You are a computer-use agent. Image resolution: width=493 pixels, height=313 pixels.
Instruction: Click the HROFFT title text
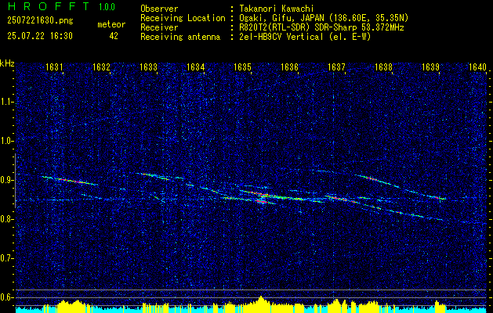(49, 6)
